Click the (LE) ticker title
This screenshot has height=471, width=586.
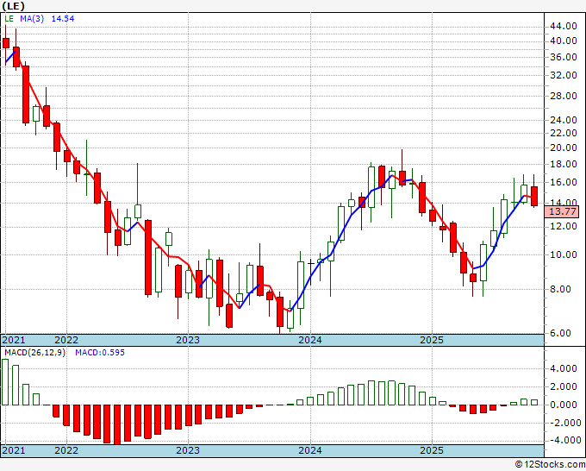[13, 6]
